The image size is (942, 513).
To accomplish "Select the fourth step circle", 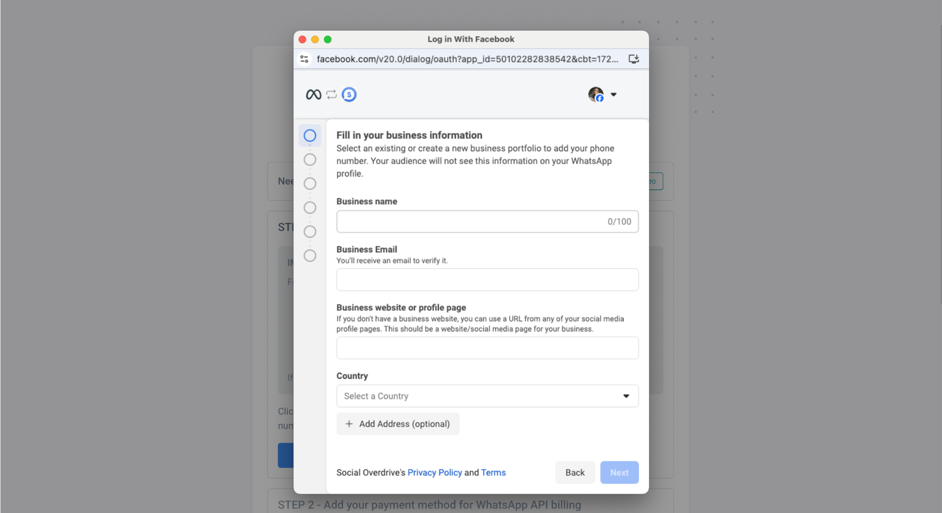I will point(310,207).
